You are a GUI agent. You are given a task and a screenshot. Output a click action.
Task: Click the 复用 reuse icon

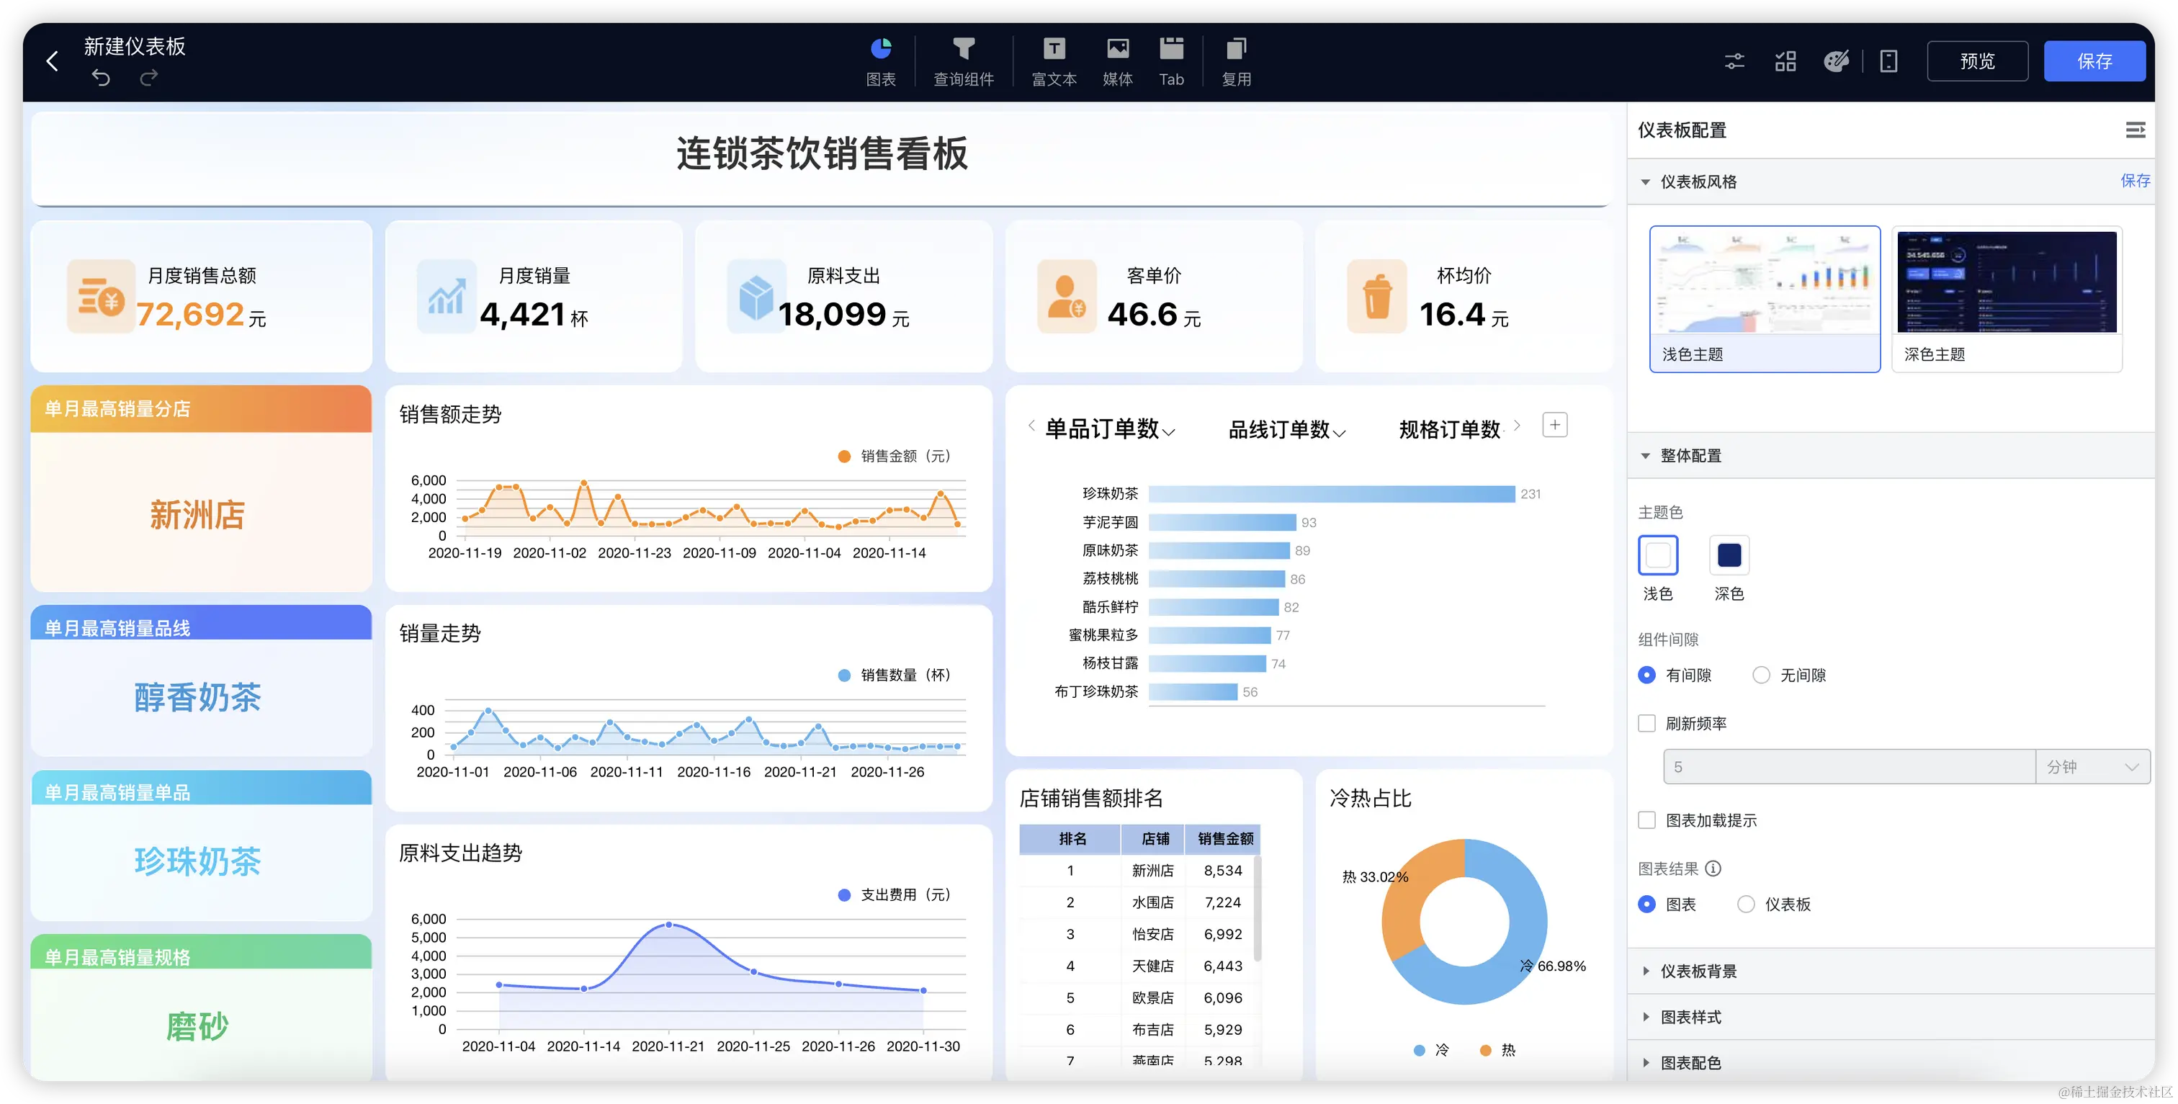1235,49
